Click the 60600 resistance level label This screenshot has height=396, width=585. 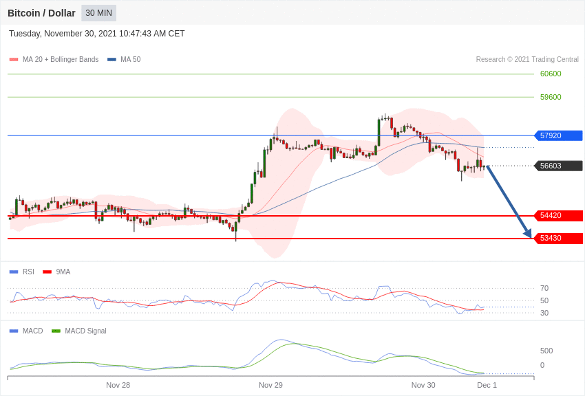[x=551, y=74]
